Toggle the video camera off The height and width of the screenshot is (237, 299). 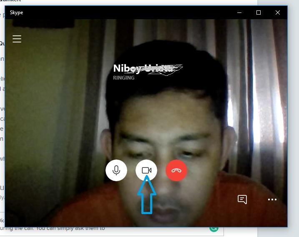click(x=146, y=170)
